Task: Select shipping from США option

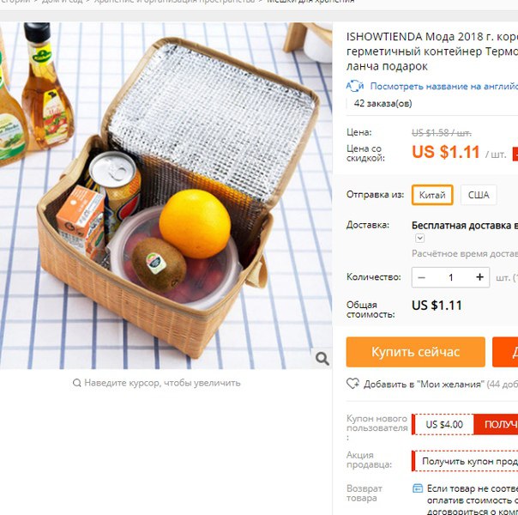Action: (x=479, y=195)
